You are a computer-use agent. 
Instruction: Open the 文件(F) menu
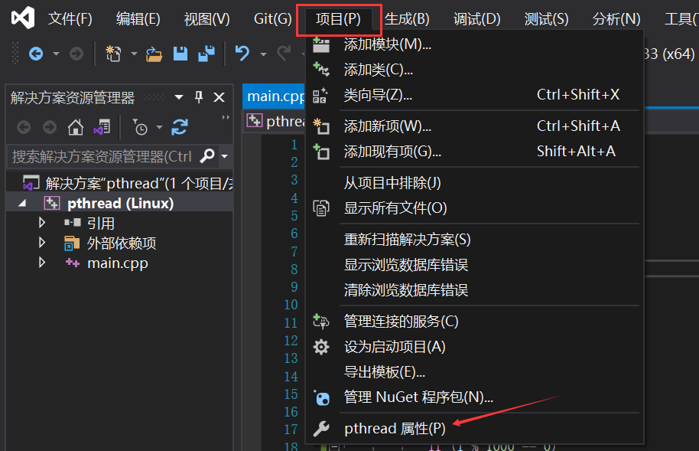70,18
